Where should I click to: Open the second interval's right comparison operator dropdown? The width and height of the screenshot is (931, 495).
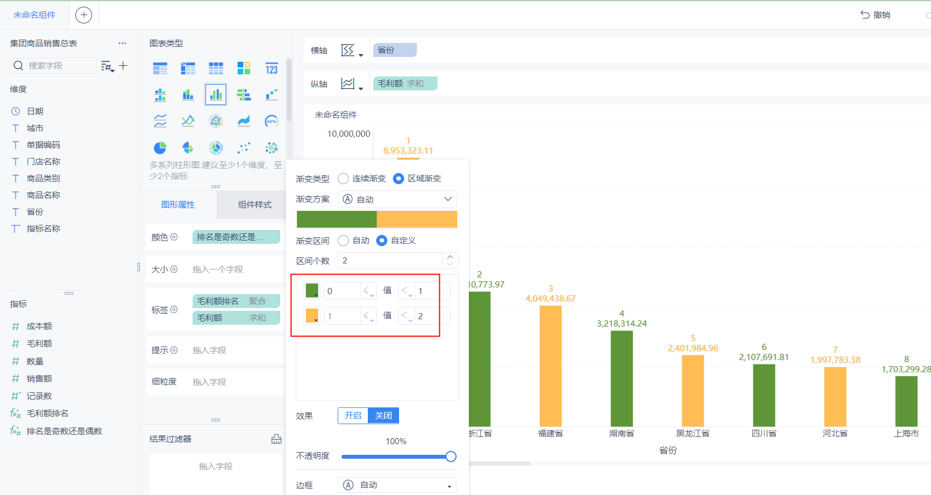406,316
